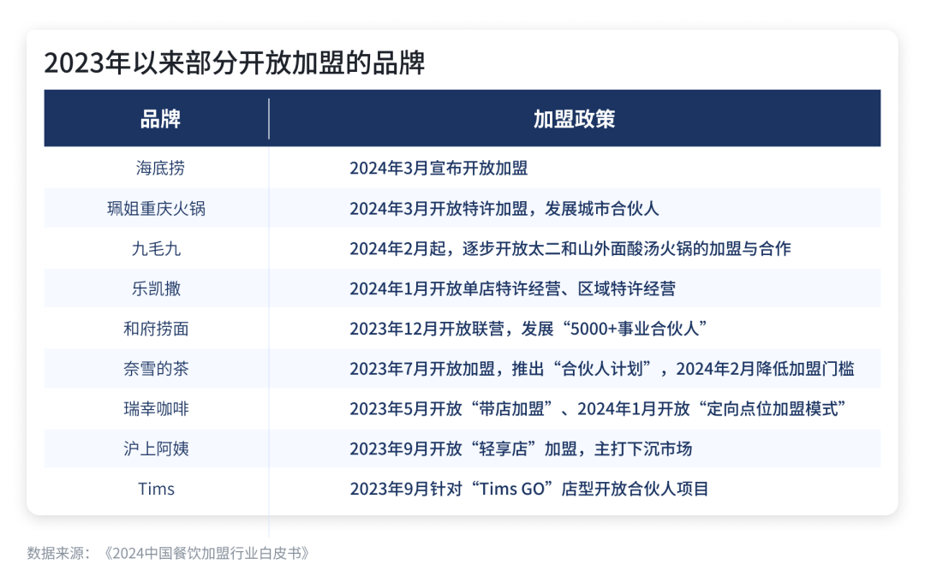Image resolution: width=925 pixels, height=582 pixels.
Task: Select the 加盟政策 column header
Action: [x=574, y=119]
